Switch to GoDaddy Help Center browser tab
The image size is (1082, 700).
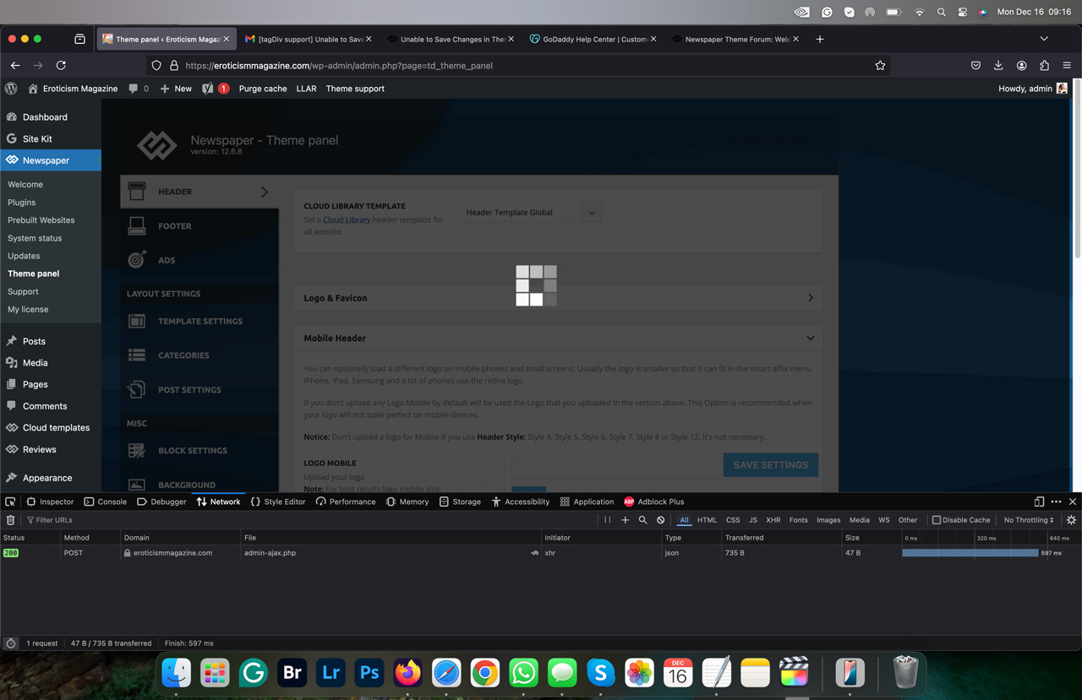[x=593, y=39]
